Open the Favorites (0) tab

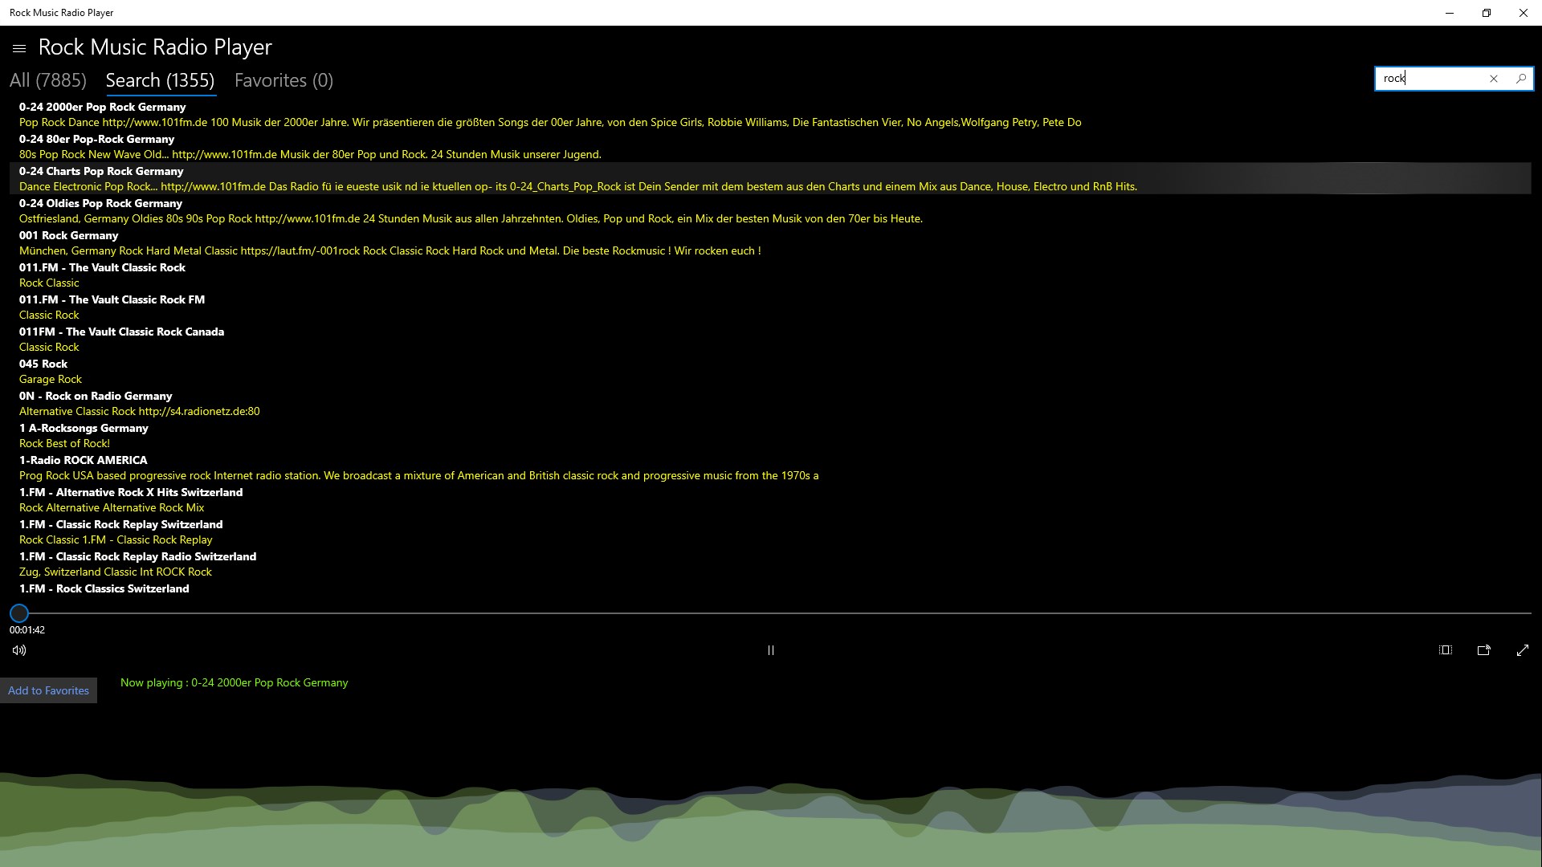284,80
